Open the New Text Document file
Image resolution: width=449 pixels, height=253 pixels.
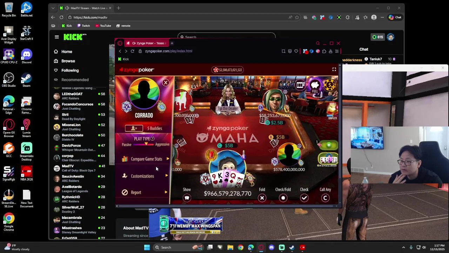[x=26, y=199]
